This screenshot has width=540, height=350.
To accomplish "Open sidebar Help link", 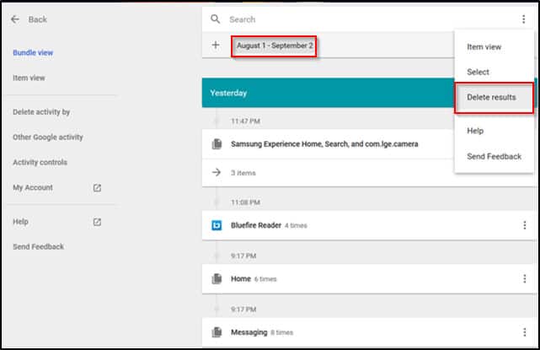I will [x=20, y=222].
